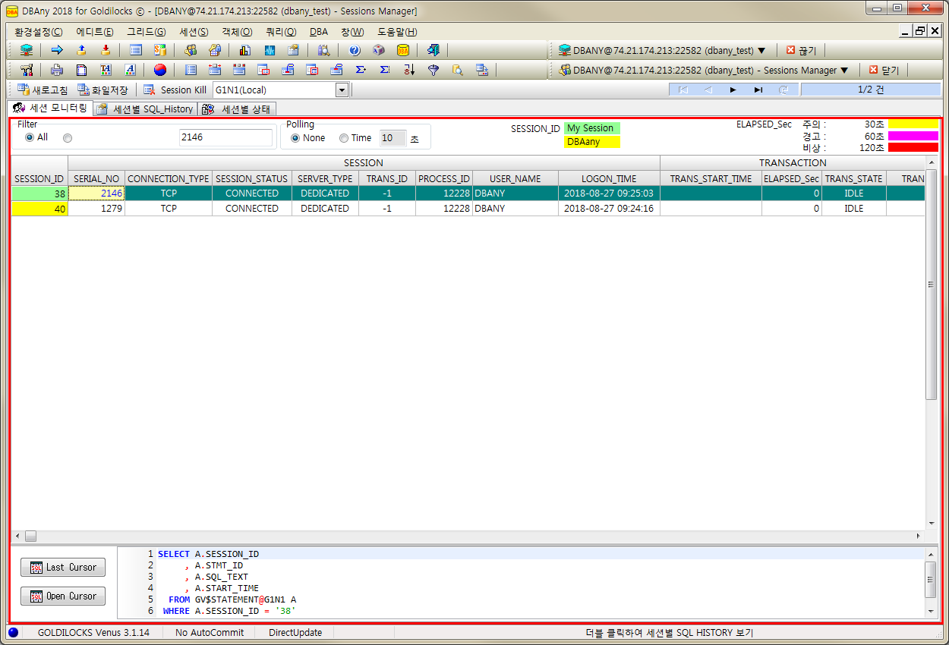The width and height of the screenshot is (949, 645).
Task: Click the LOGON_TIME column header
Action: click(609, 179)
